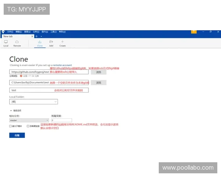
Task: Follow the remote account link
Action: point(62,65)
